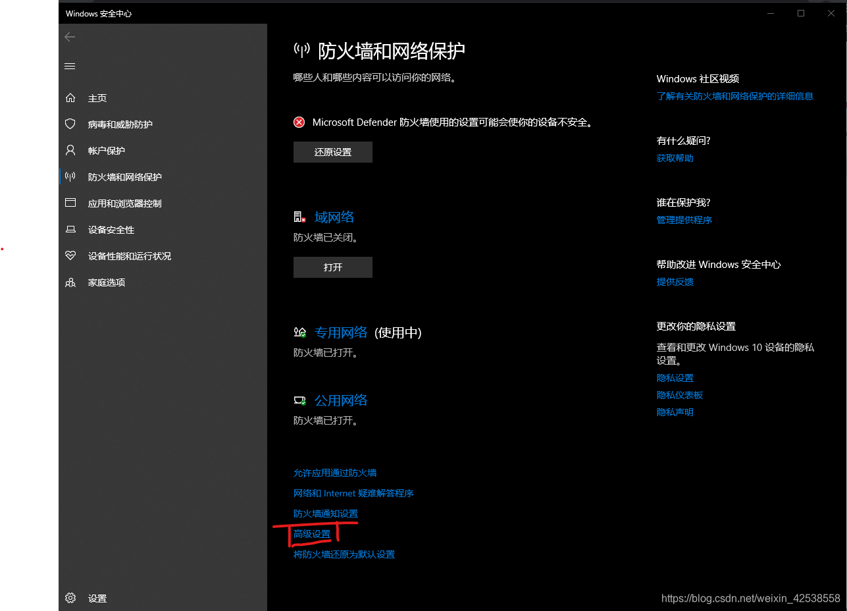Click 打开 to enable domain firewall

click(333, 267)
